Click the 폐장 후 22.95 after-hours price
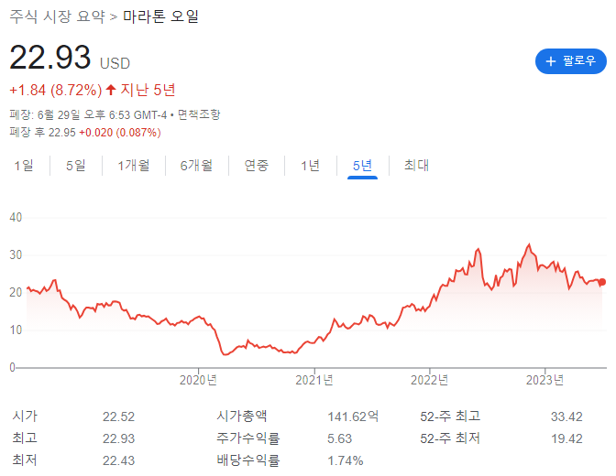616x476 pixels. pyautogui.click(x=42, y=132)
